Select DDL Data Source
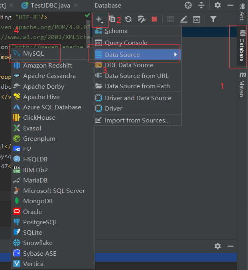The height and width of the screenshot is (270, 248). 138,65
